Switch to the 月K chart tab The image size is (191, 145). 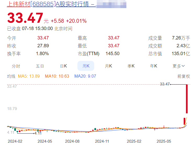(108, 66)
